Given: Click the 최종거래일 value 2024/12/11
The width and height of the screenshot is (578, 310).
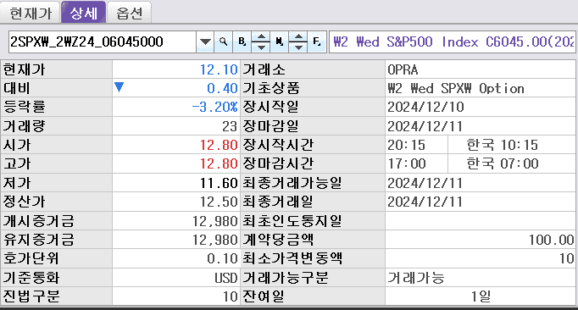Looking at the screenshot, I should (425, 202).
